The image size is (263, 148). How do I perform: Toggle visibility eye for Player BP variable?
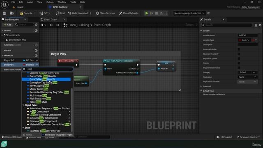tap(37, 60)
